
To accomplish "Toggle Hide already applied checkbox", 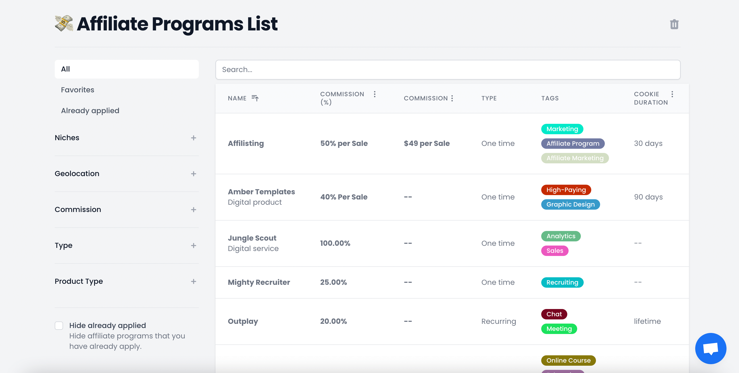I will point(59,325).
